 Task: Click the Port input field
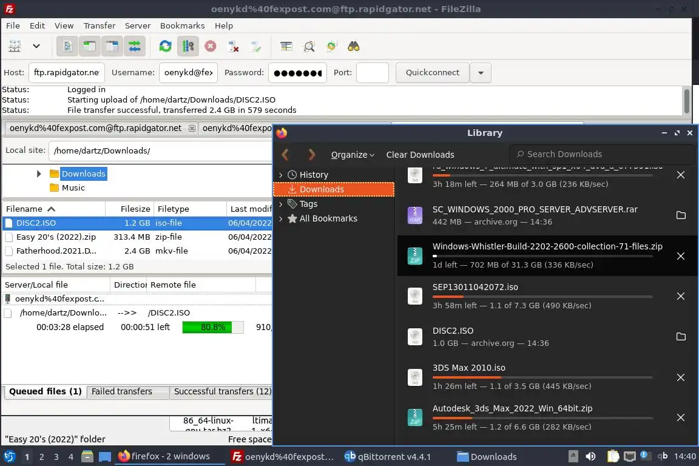(x=372, y=72)
